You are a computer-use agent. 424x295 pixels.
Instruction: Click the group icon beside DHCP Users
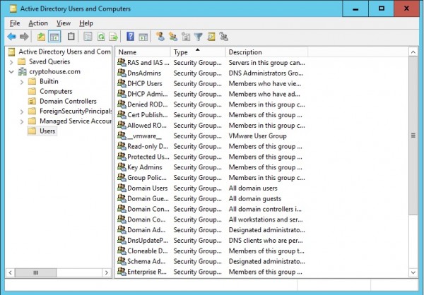click(122, 83)
